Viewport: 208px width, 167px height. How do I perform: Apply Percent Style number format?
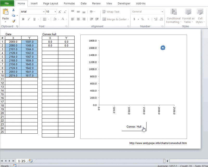pyautogui.click(x=142, y=19)
